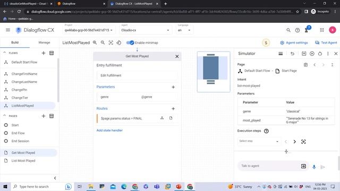Open the search icon in the header
Screen dimensions: 340x191
tap(288, 30)
